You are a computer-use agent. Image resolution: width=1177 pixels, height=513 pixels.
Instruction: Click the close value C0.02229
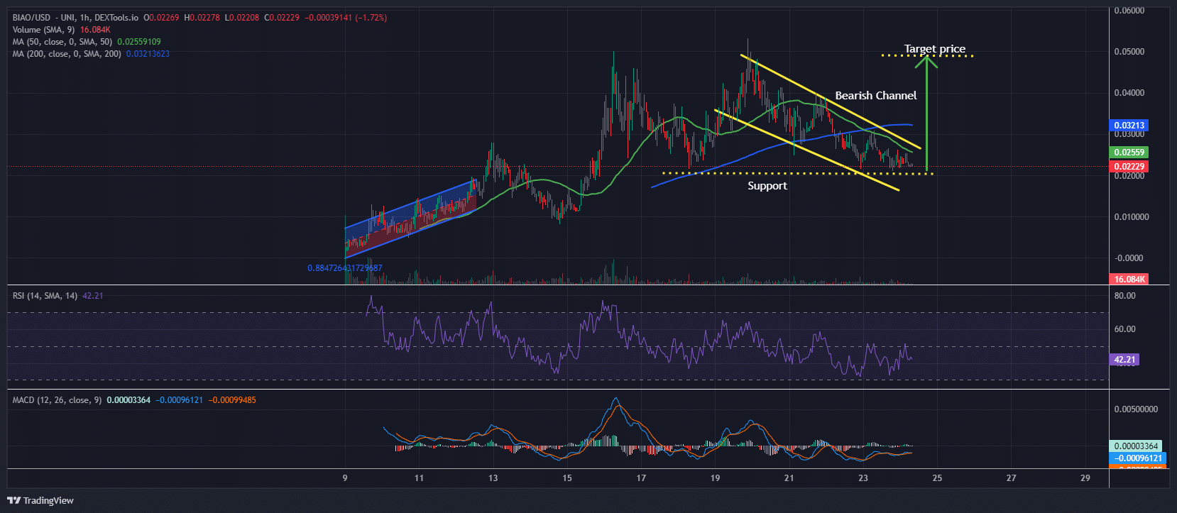click(282, 18)
